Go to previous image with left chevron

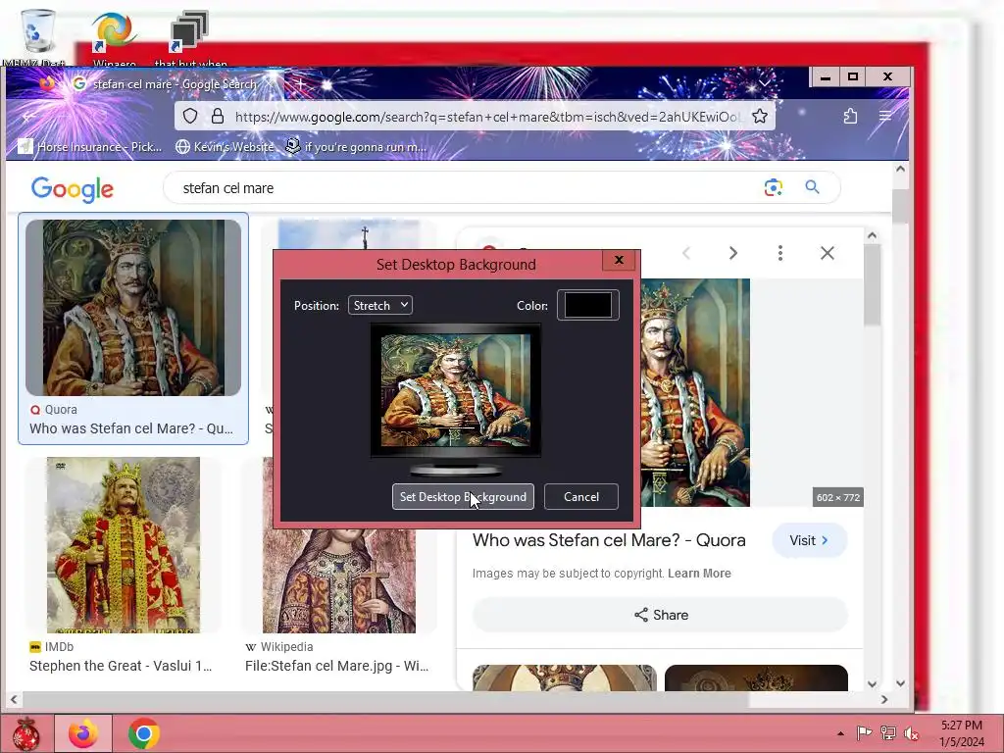coord(685,253)
